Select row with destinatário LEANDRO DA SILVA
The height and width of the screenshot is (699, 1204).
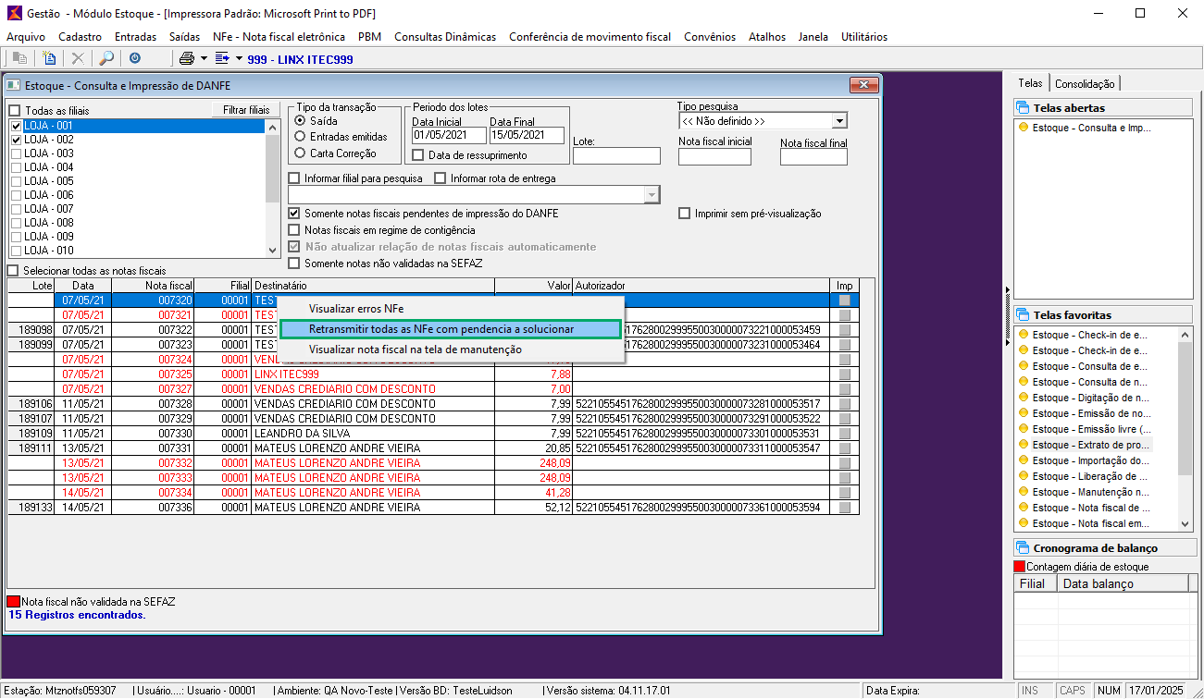click(433, 434)
